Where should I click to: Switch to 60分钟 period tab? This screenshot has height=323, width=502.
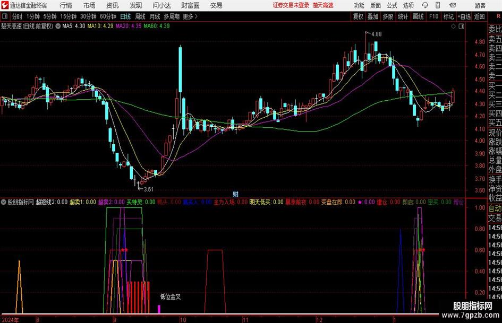click(108, 16)
